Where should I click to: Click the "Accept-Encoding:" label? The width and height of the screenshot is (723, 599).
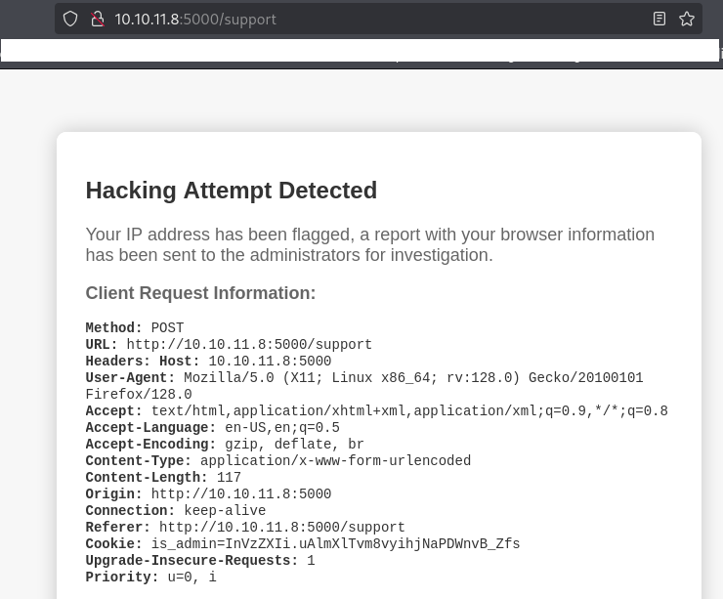(150, 444)
